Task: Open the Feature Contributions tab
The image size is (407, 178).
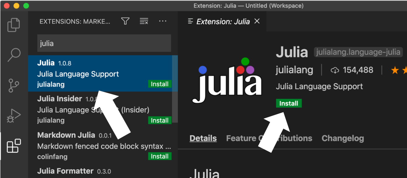Action: 269,138
